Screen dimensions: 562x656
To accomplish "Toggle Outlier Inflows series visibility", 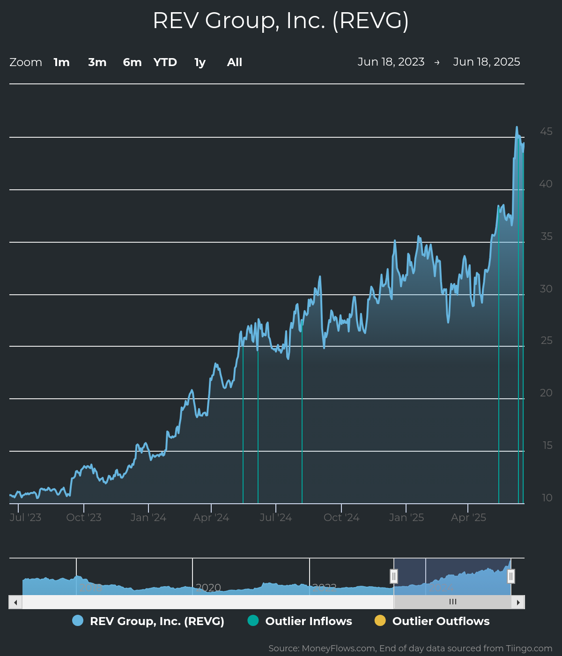I will coord(300,621).
